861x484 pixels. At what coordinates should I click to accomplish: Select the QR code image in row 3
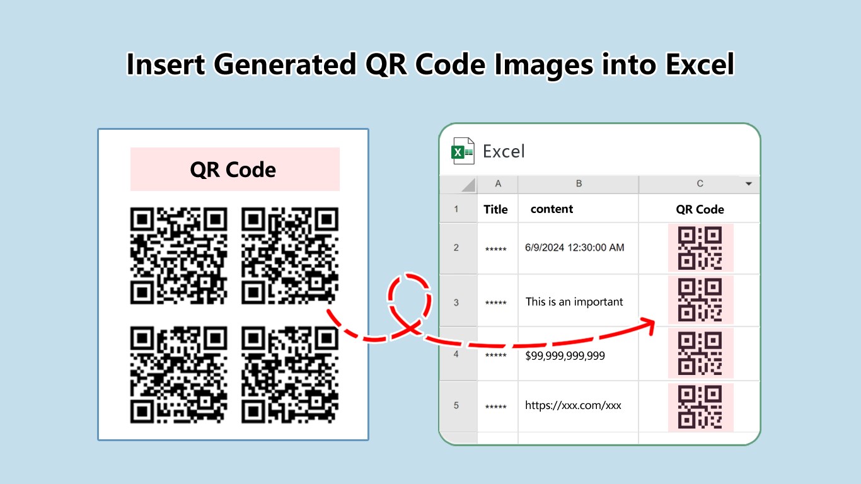700,301
